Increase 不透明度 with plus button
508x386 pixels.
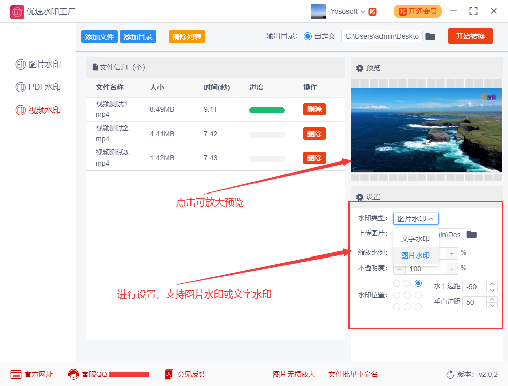(x=452, y=269)
